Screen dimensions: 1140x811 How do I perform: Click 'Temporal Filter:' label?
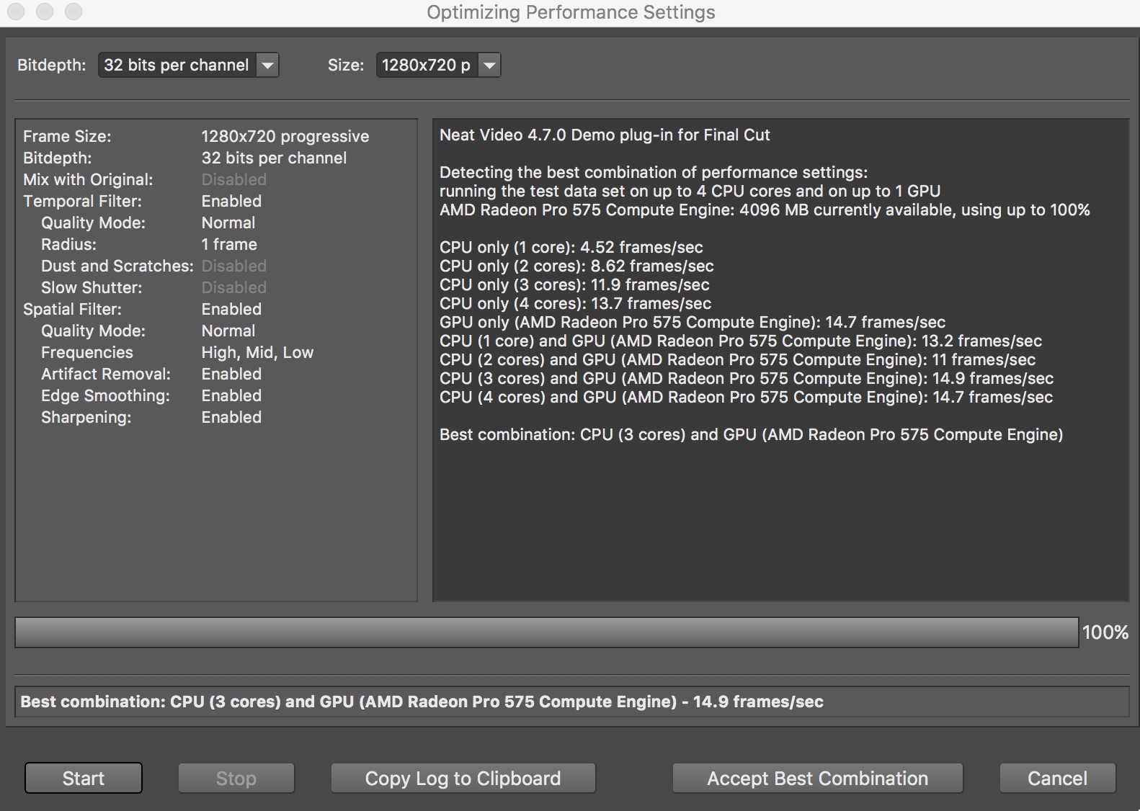click(x=82, y=201)
